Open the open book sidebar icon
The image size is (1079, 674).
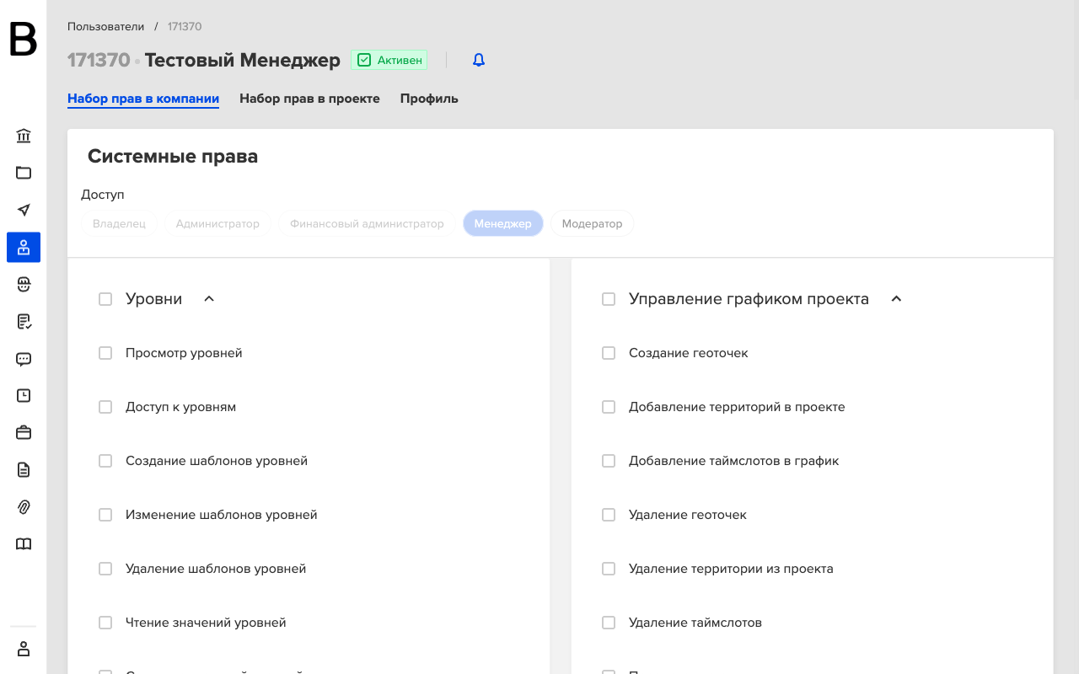coord(24,543)
